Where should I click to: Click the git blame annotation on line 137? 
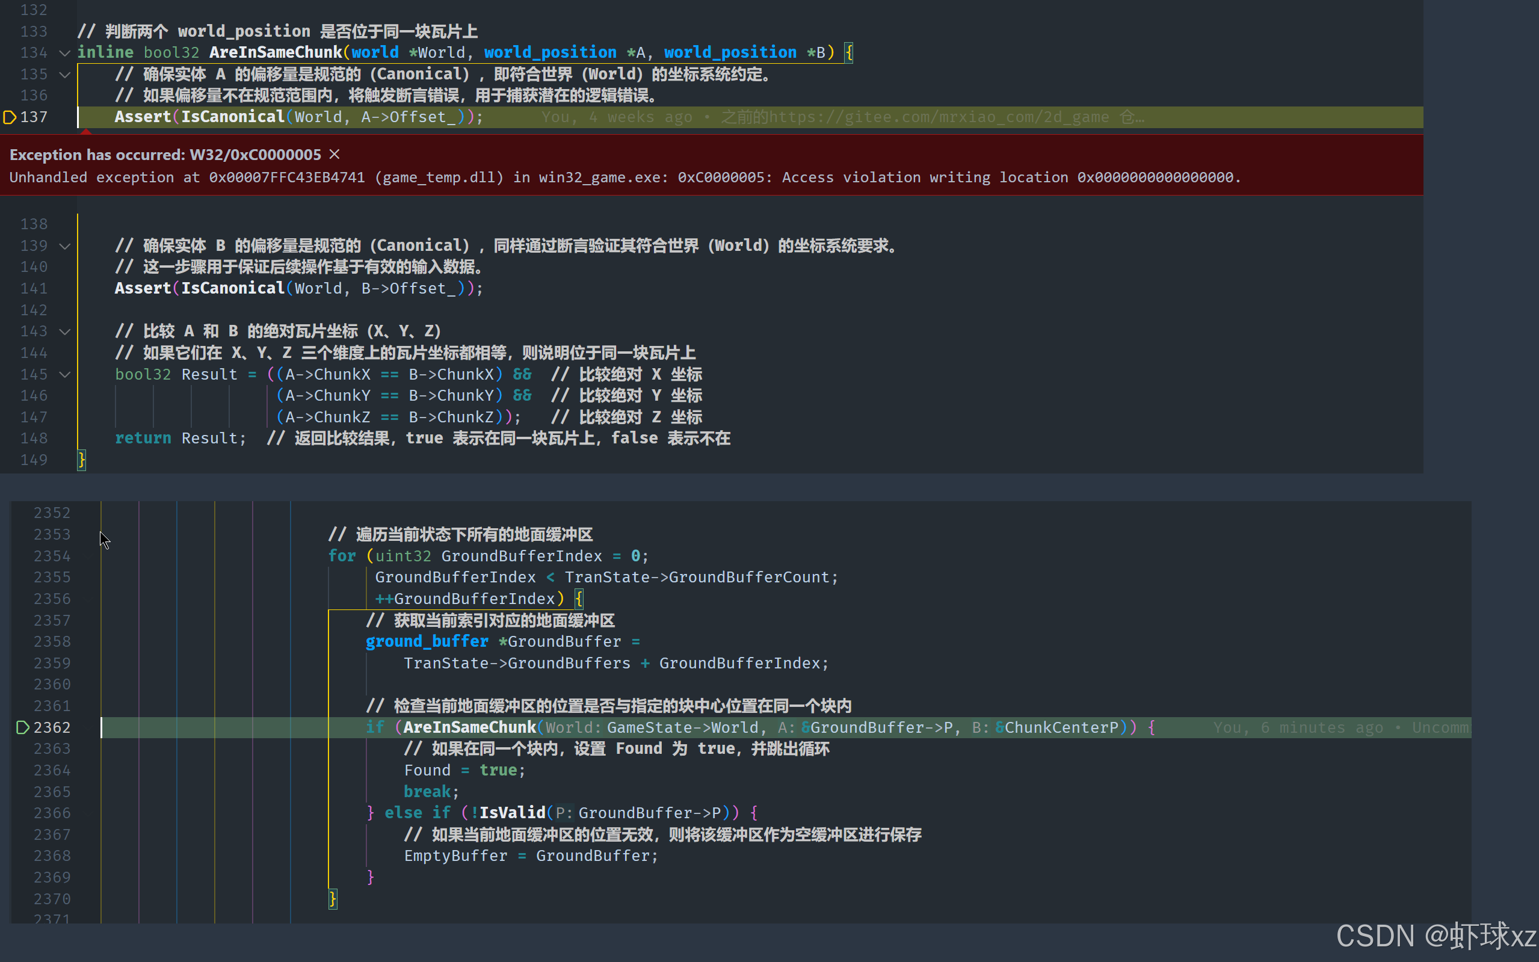pos(843,117)
